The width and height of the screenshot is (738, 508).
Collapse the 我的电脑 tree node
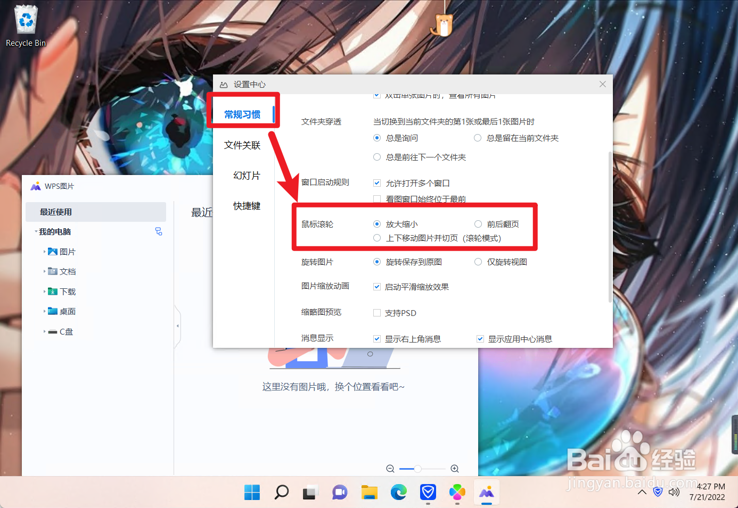point(36,231)
